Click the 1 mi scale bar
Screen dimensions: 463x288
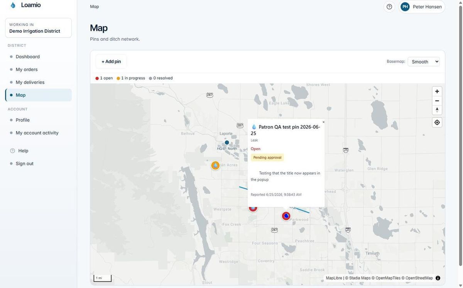point(102,278)
